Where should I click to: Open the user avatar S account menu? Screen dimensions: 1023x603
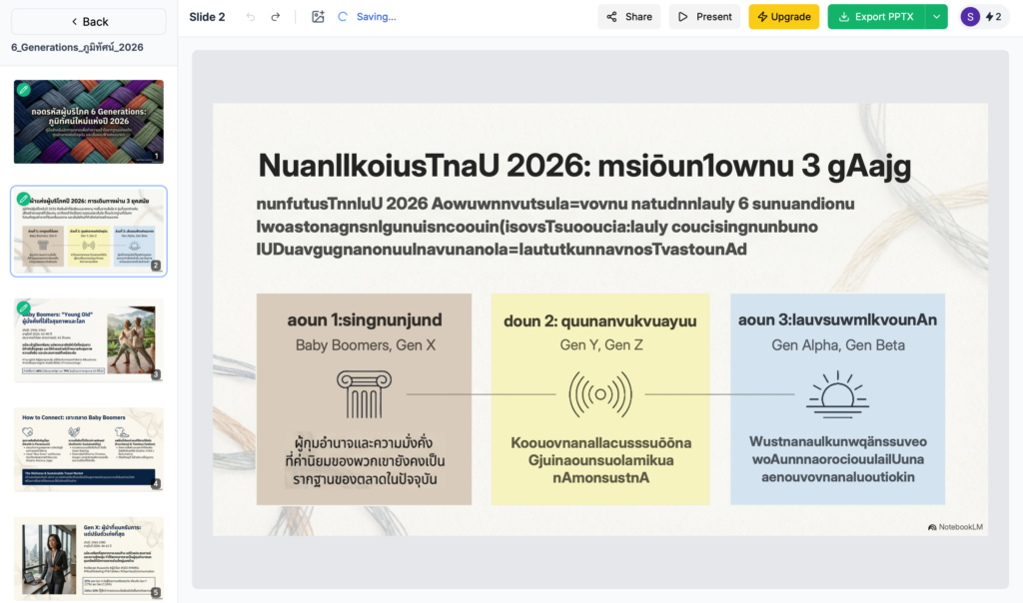[970, 17]
